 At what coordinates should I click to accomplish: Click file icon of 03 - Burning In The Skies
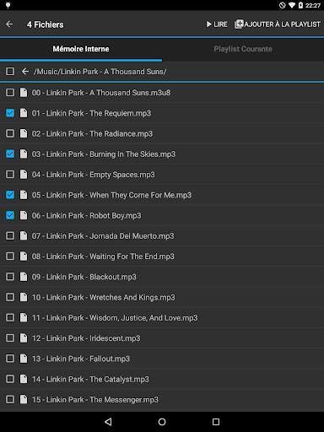click(x=24, y=154)
